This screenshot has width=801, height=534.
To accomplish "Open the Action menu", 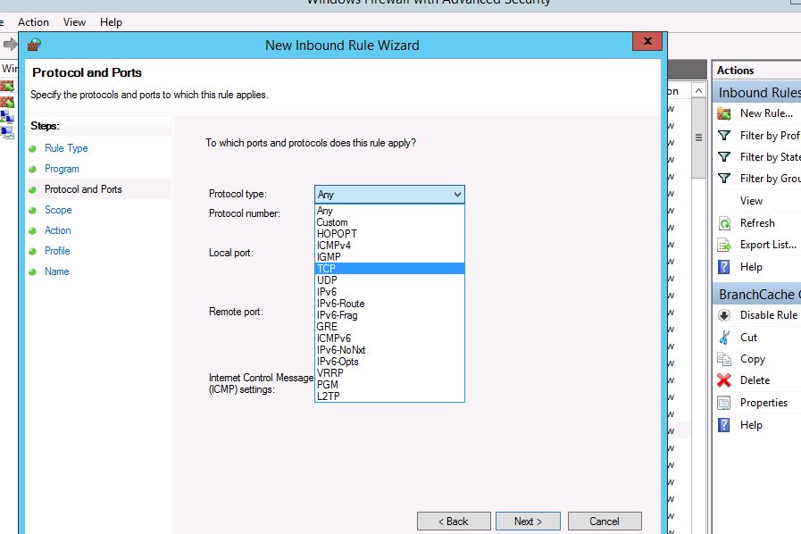I will point(34,21).
